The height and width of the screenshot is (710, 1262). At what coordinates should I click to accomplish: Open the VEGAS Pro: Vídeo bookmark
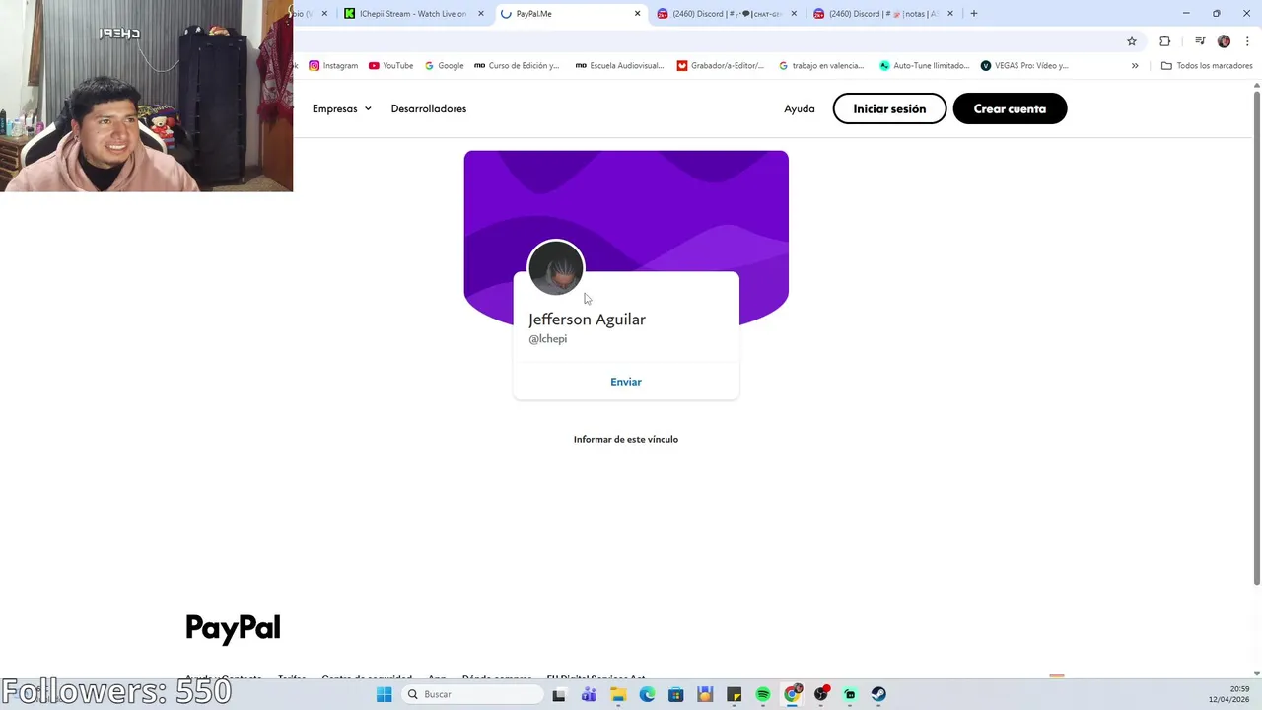tap(1024, 66)
